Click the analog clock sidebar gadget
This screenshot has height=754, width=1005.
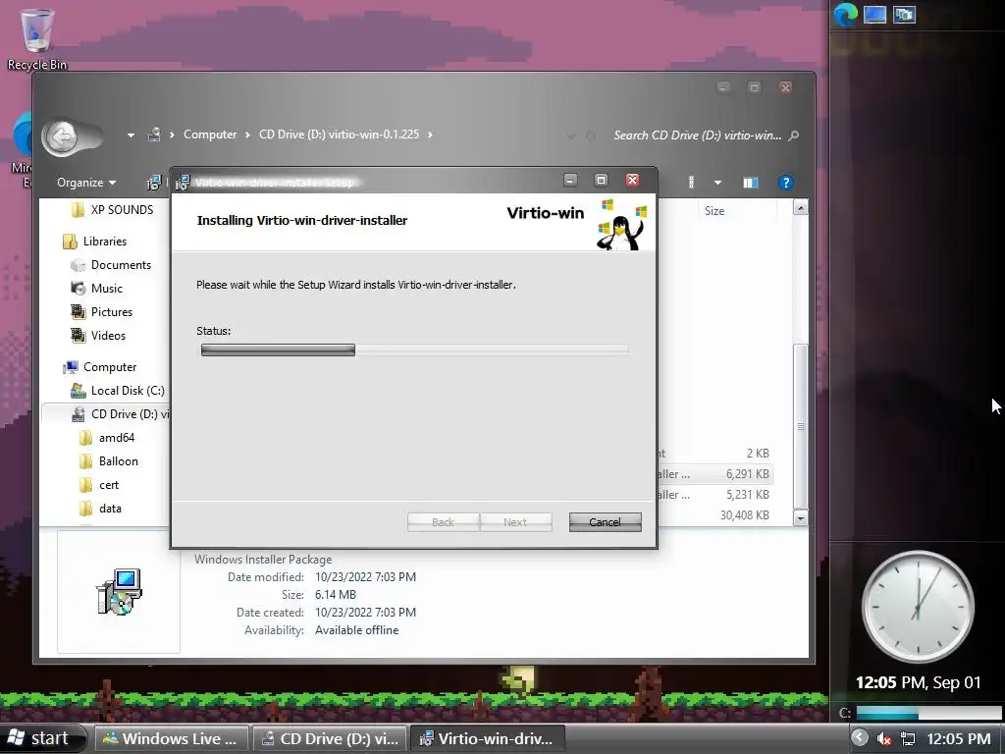coord(918,607)
